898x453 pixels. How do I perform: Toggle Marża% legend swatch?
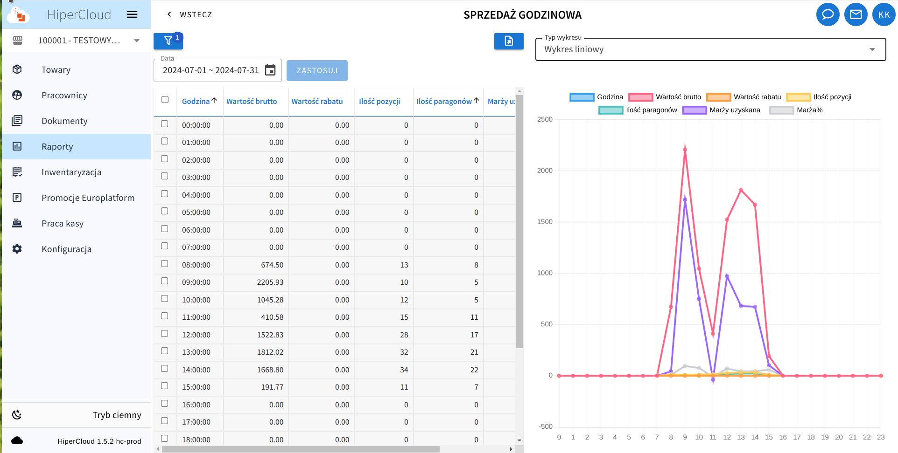click(x=782, y=110)
